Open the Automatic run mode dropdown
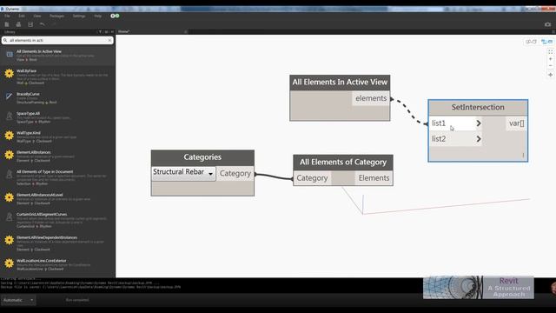 point(18,300)
